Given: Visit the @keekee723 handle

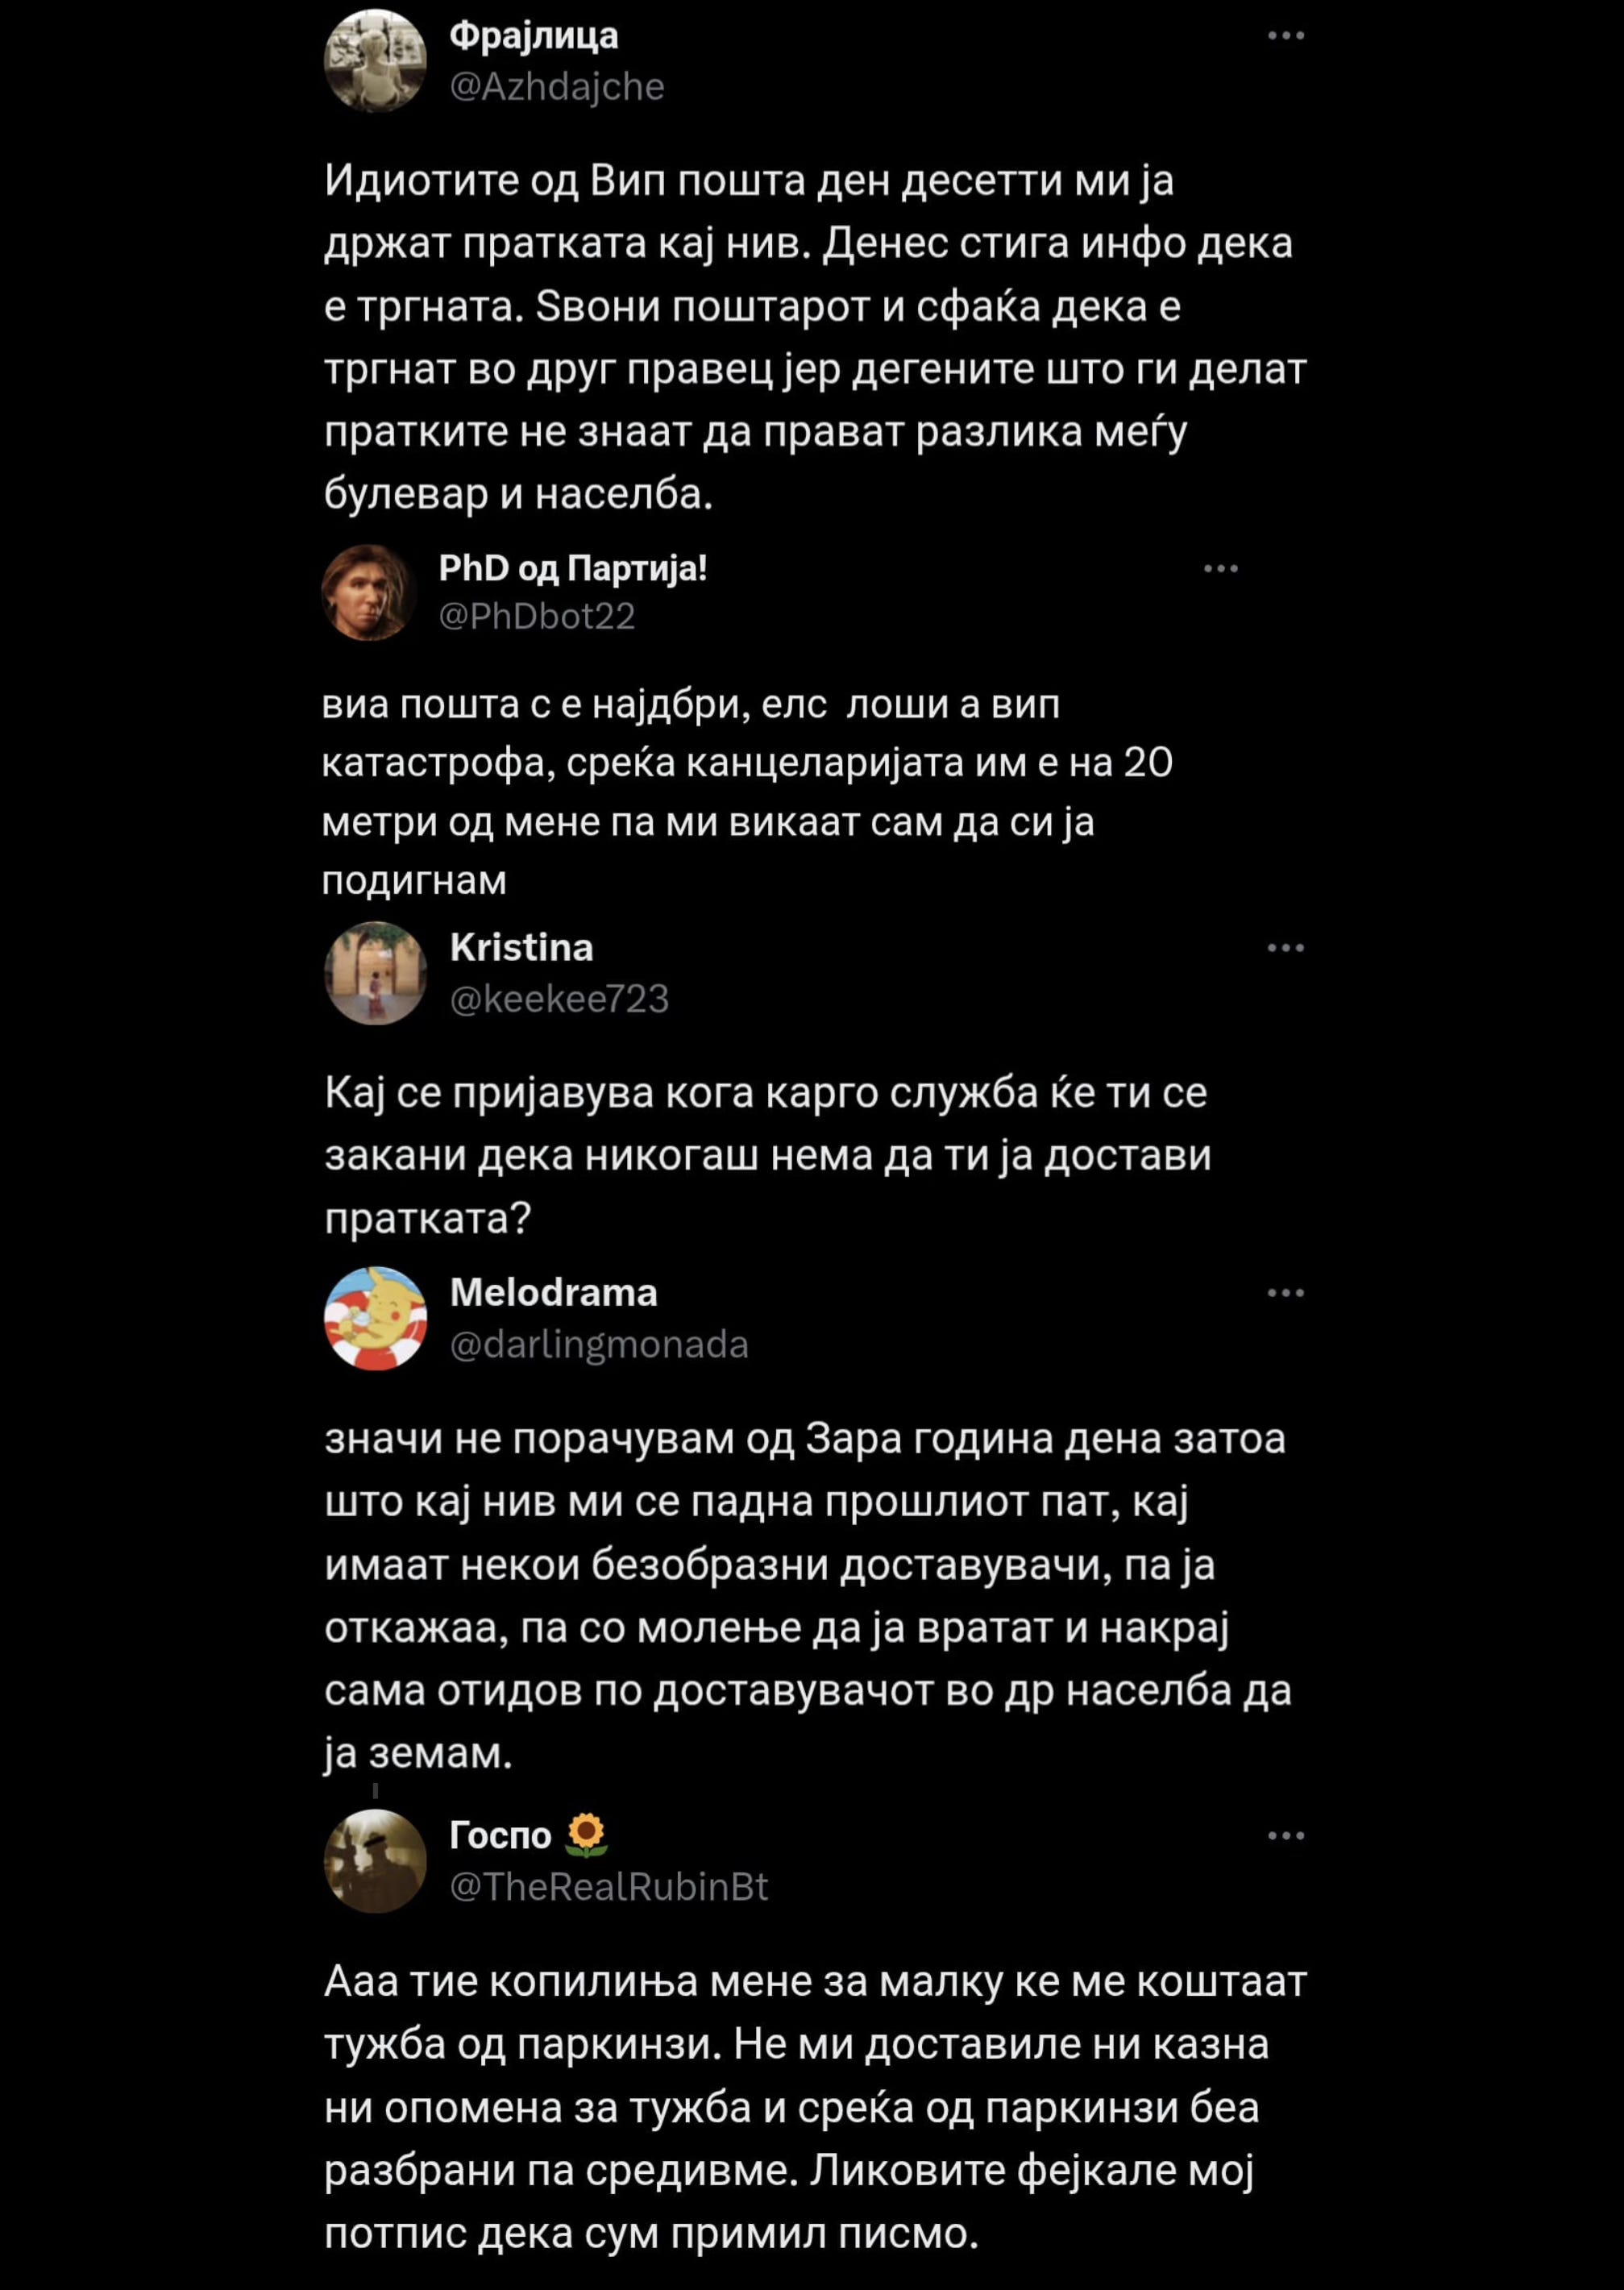Looking at the screenshot, I should point(559,999).
